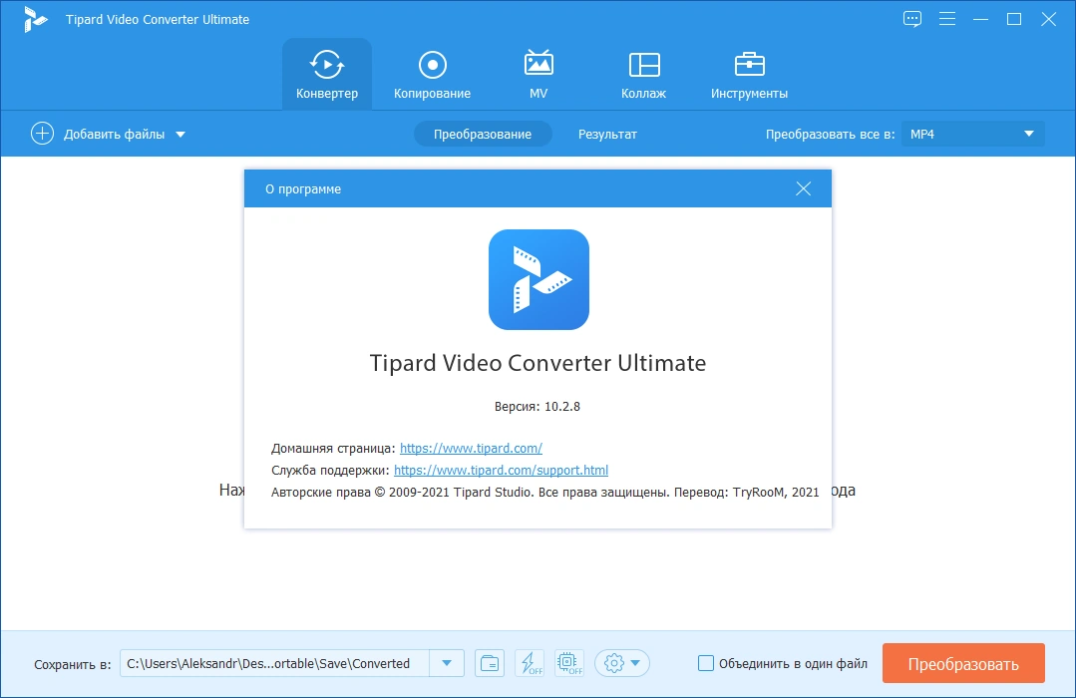
Task: Click the Добавить файлы plus icon
Action: point(42,134)
